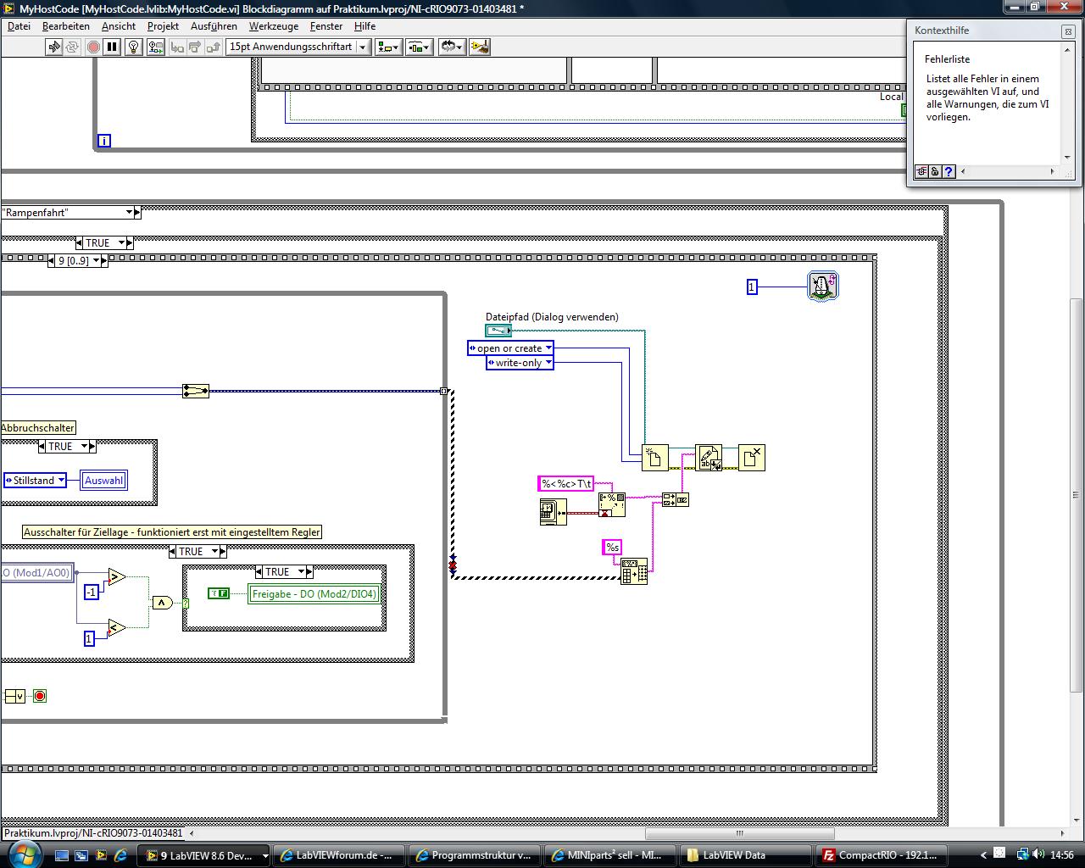Click the Wait metronome timing node

click(822, 287)
